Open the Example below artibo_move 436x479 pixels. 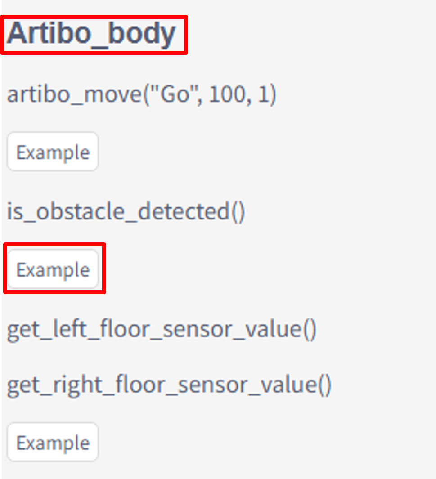(x=53, y=152)
